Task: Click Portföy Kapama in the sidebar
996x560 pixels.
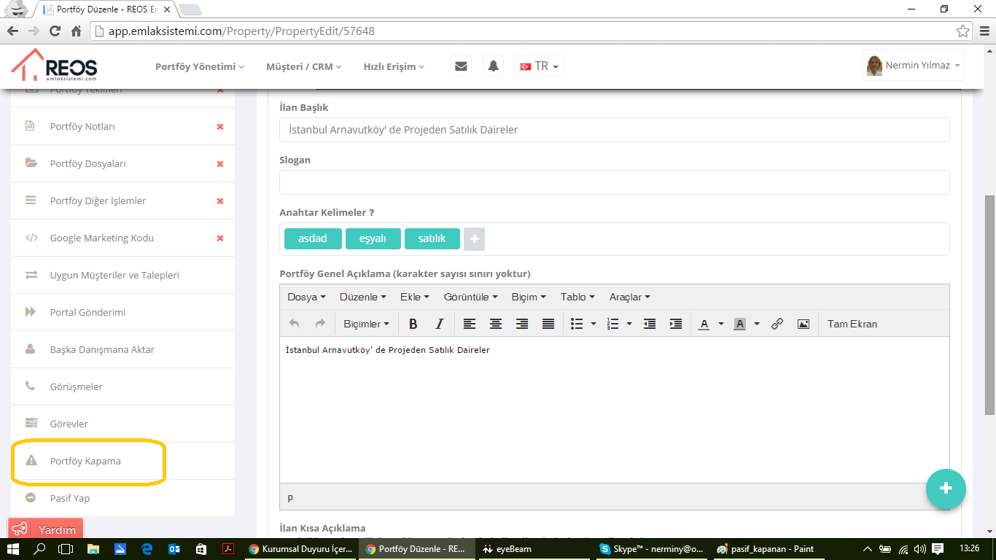Action: (85, 461)
